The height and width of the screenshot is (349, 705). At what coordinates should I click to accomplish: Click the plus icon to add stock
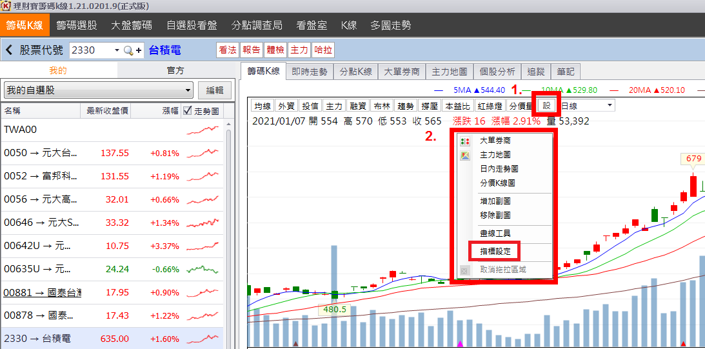click(x=139, y=50)
